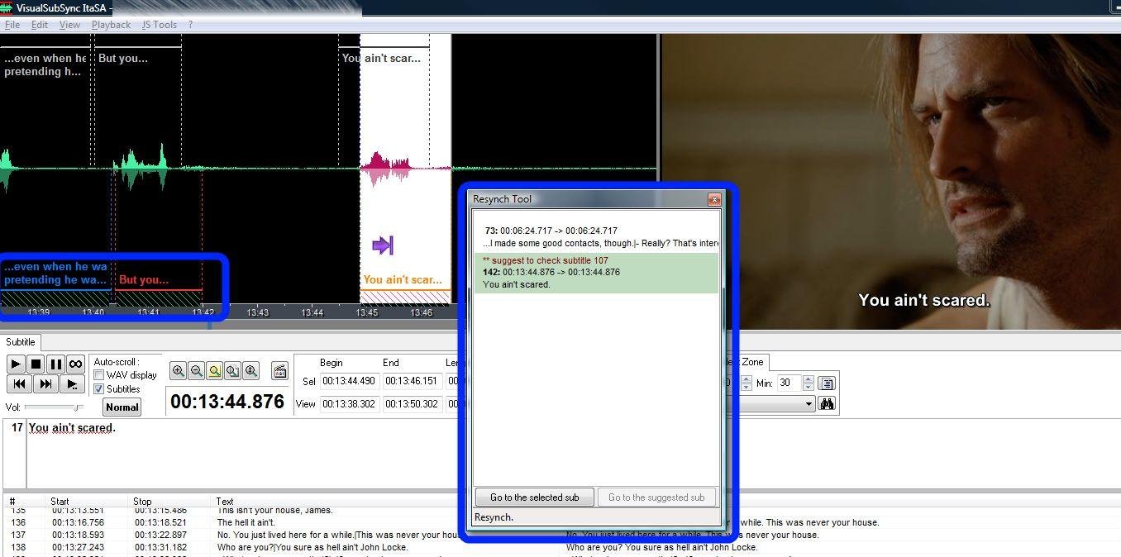Click Go to the suggested sub
The height and width of the screenshot is (557, 1121).
coord(656,497)
